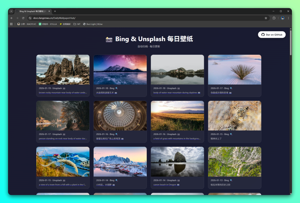This screenshot has height=203, width=300.
Task: Click the URL address bar field
Action: pyautogui.click(x=139, y=18)
